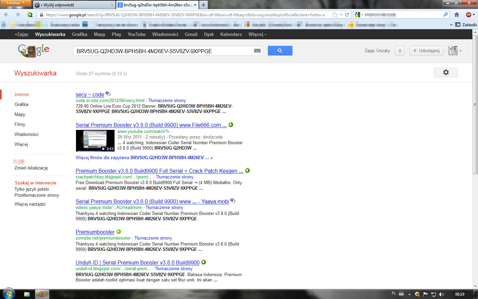Open Premium Booster Full Serial Crack result

(159, 171)
